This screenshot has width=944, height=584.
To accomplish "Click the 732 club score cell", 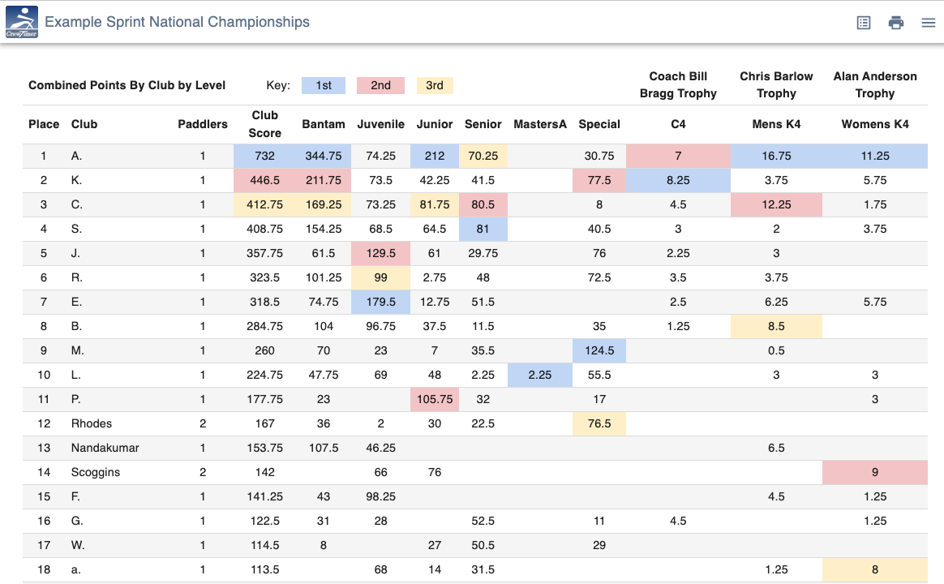I will click(265, 156).
